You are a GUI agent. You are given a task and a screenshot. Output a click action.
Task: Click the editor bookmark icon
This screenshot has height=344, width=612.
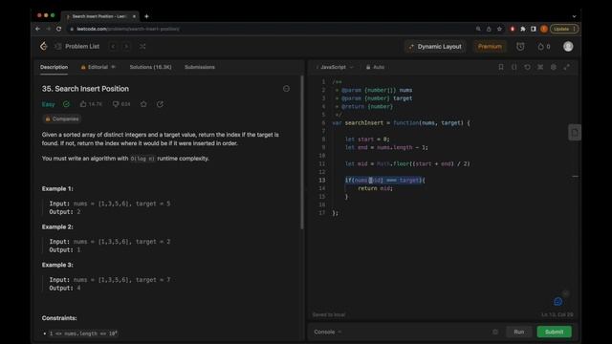[501, 67]
